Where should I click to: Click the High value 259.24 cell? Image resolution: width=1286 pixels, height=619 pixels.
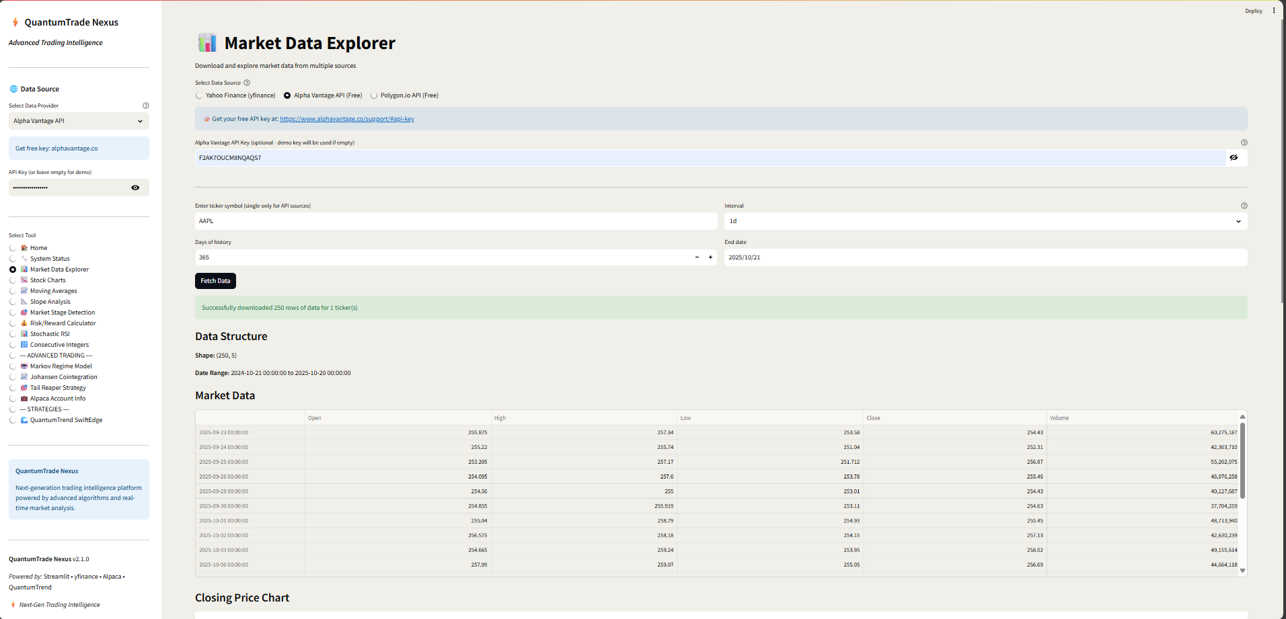pos(584,550)
